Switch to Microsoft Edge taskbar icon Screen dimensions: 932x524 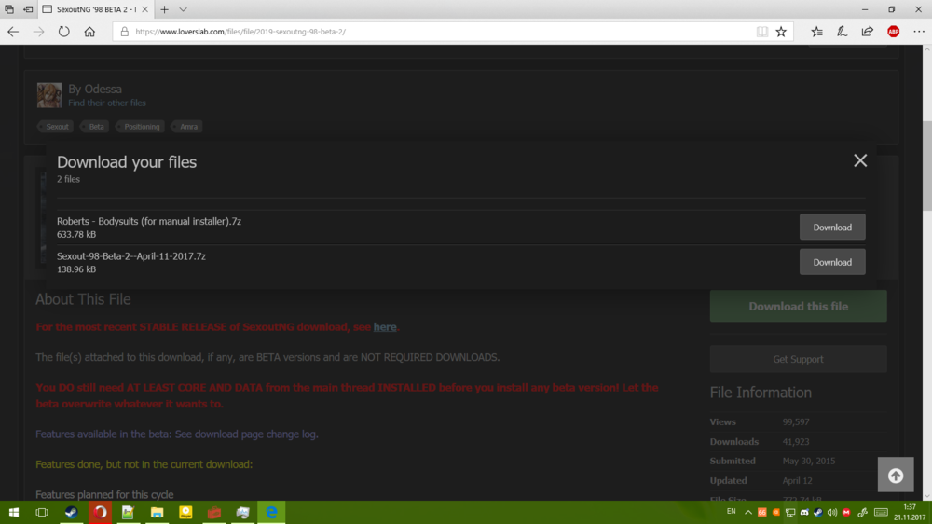271,512
